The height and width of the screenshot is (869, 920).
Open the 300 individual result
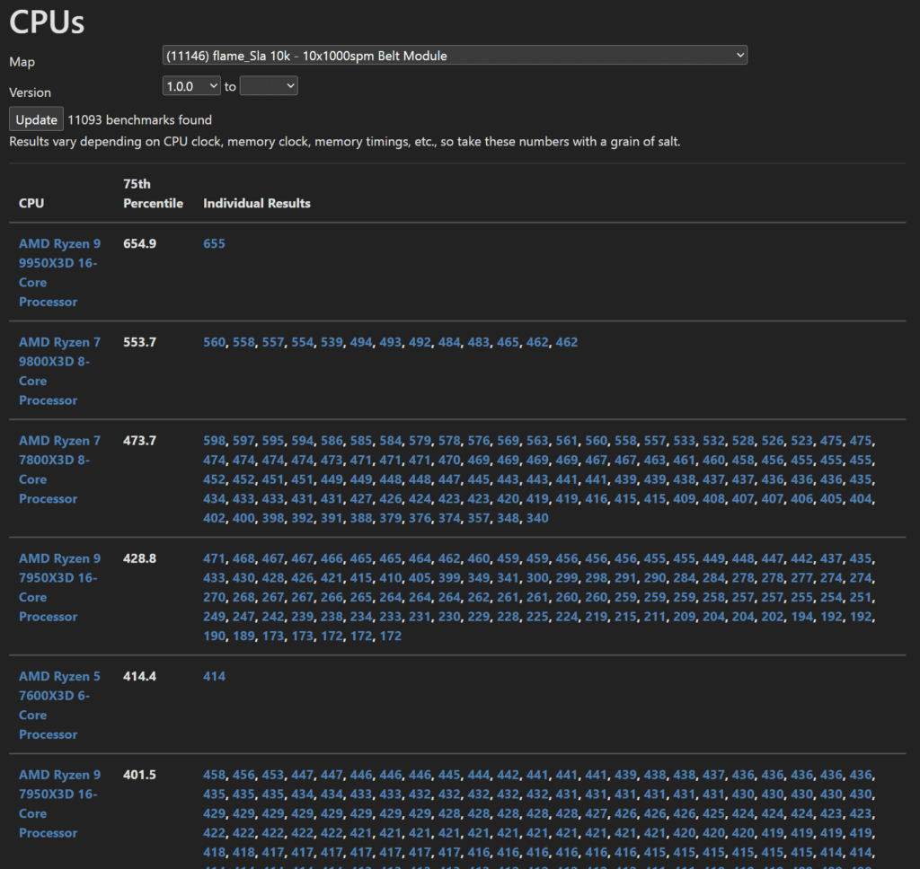537,577
